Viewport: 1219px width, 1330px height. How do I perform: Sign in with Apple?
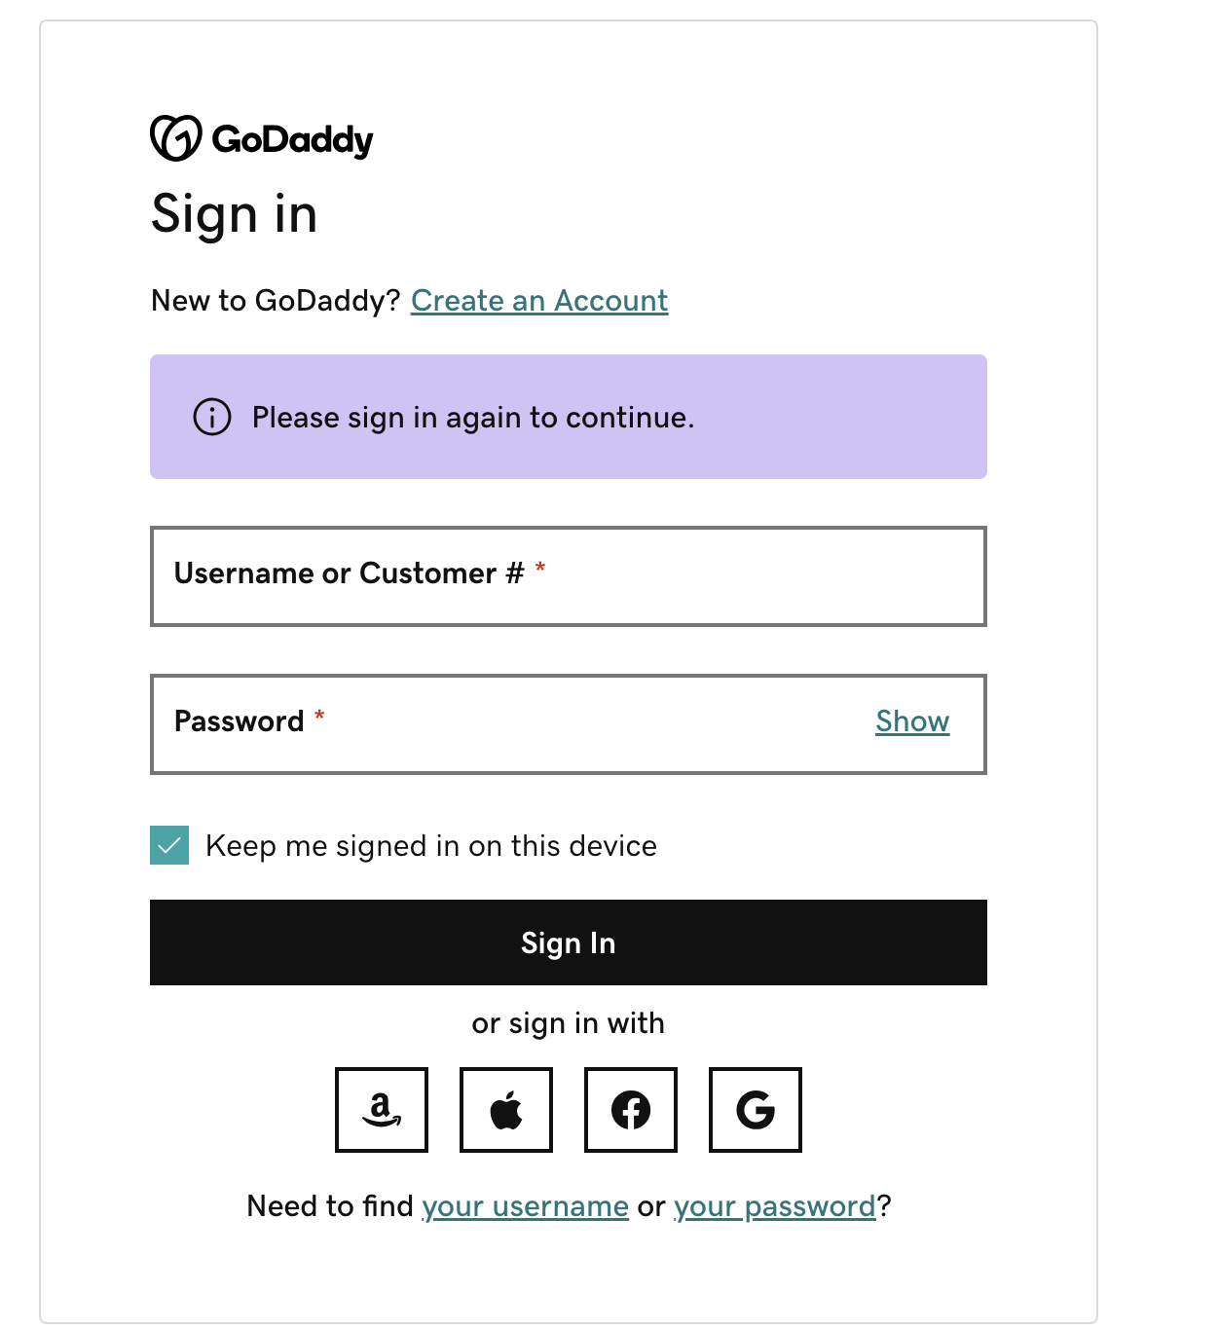[x=506, y=1110]
